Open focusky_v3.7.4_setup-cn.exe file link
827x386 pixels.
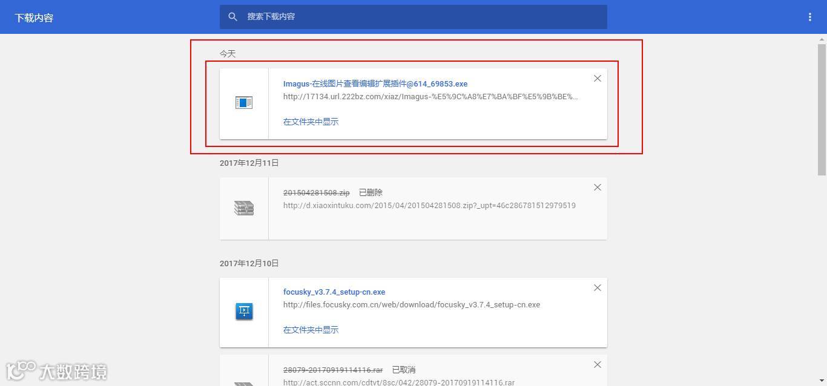pos(334,292)
